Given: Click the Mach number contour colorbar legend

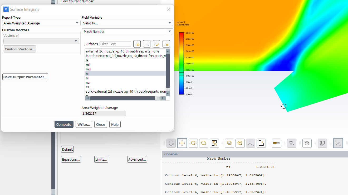Looking at the screenshot, I should click(x=181, y=64).
